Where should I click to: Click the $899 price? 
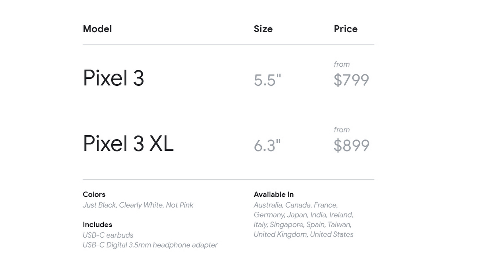351,146
